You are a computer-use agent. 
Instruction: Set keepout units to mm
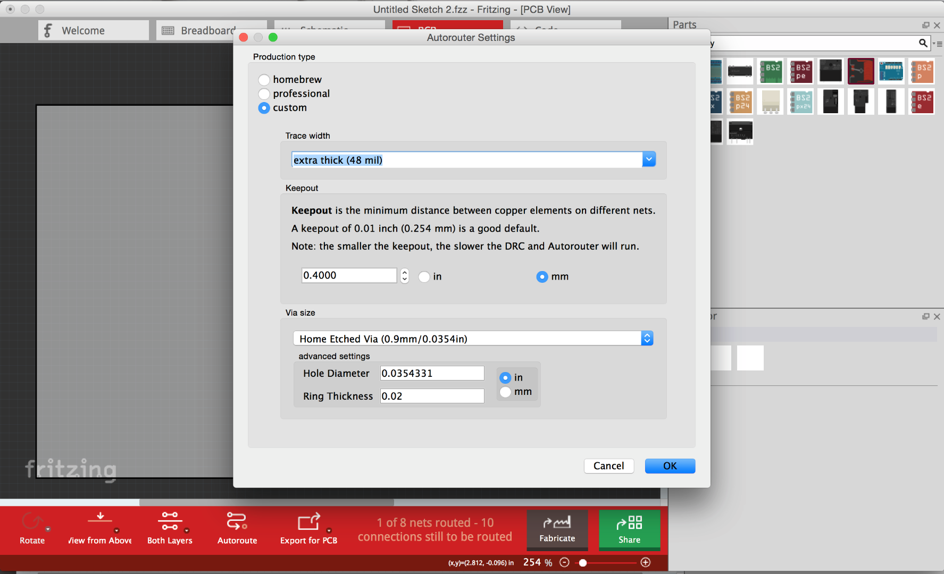[542, 277]
